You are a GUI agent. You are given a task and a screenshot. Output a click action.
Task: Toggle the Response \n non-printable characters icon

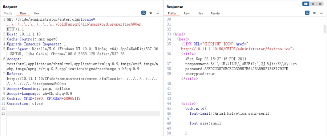click(314, 13)
